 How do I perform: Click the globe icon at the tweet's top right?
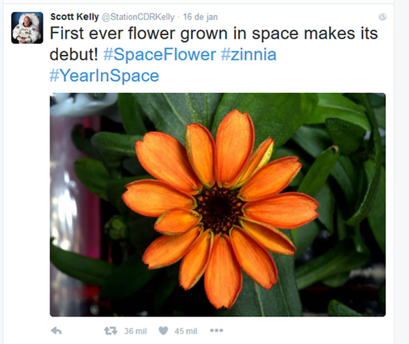(x=382, y=17)
